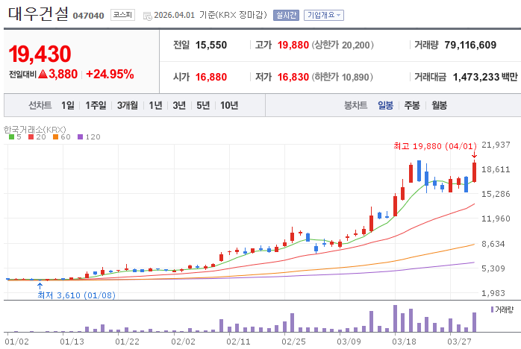Click the 봉차트 label

pos(355,106)
